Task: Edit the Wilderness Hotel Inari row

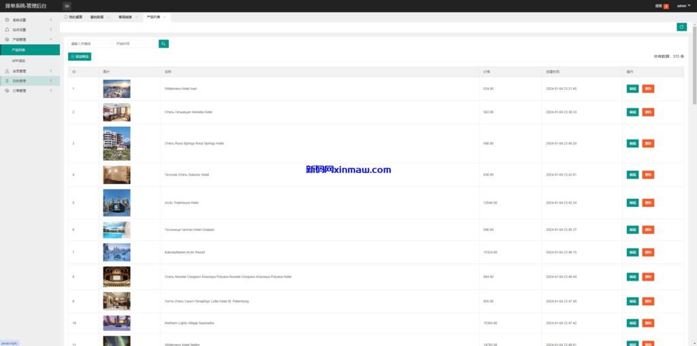Action: point(632,89)
